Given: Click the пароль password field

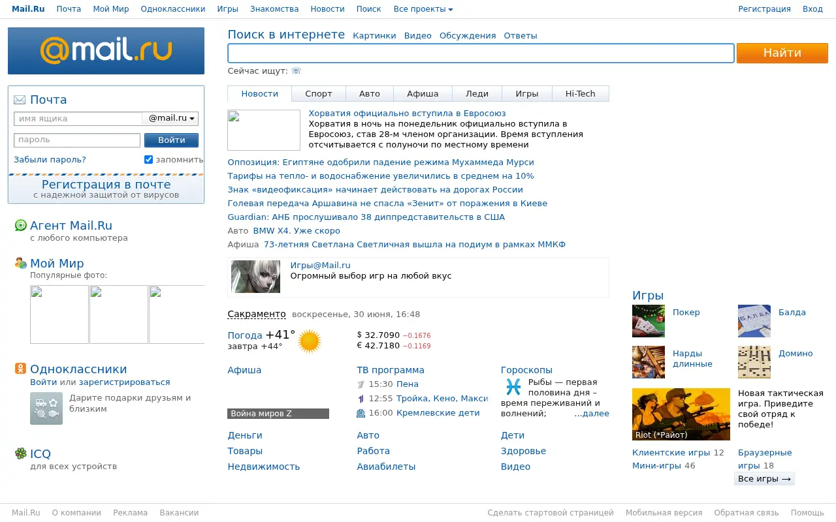Looking at the screenshot, I should [77, 140].
